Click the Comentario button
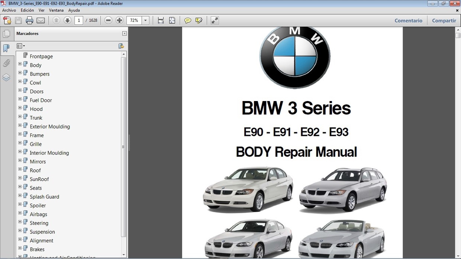The width and height of the screenshot is (461, 259). (x=408, y=20)
